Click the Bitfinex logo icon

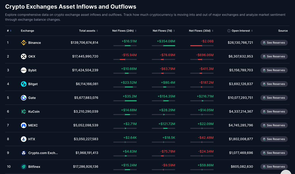click(x=23, y=167)
